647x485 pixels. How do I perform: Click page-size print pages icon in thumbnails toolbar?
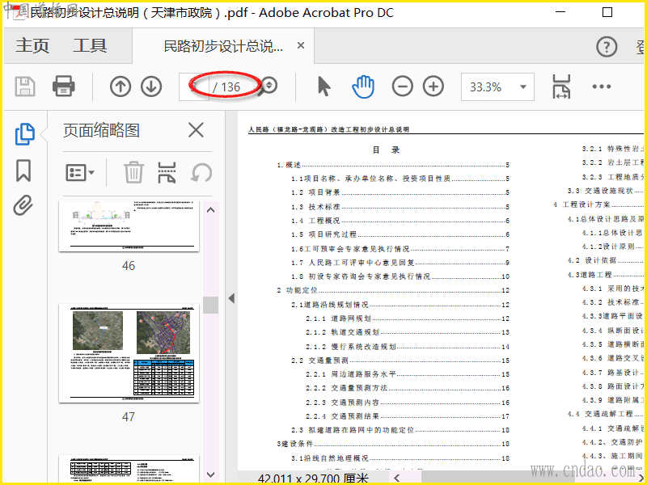167,172
